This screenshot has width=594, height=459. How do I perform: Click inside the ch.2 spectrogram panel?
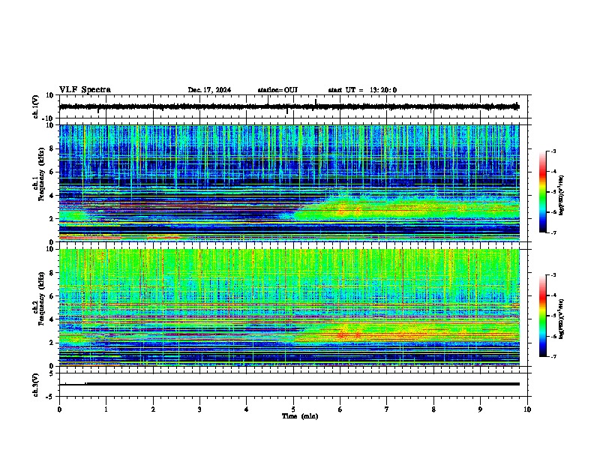pos(289,307)
